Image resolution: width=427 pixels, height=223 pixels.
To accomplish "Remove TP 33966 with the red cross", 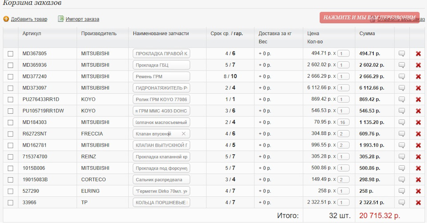I will click(418, 203).
